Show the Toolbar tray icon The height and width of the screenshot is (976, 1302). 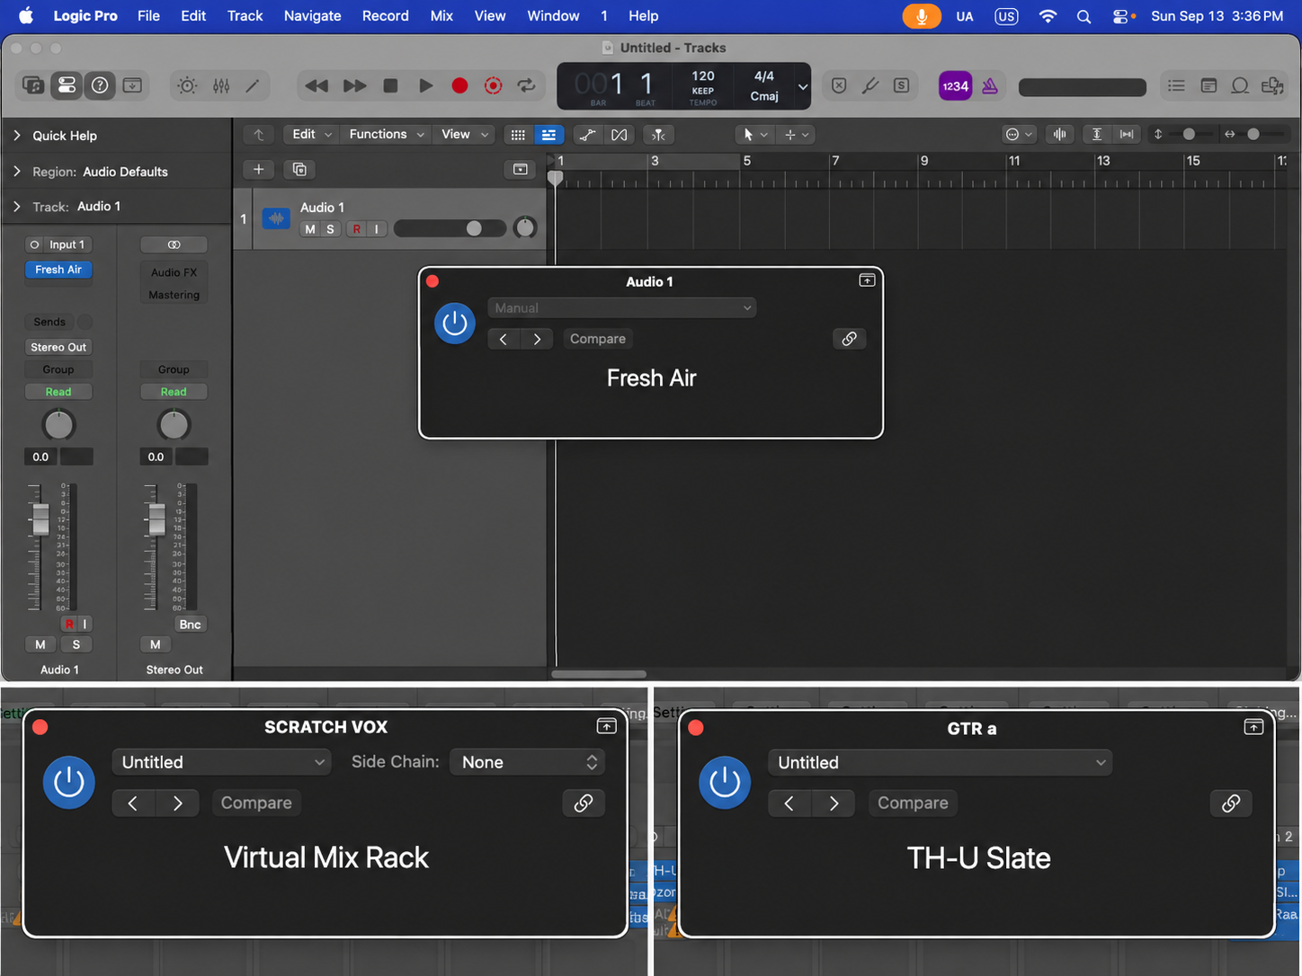[x=132, y=85]
